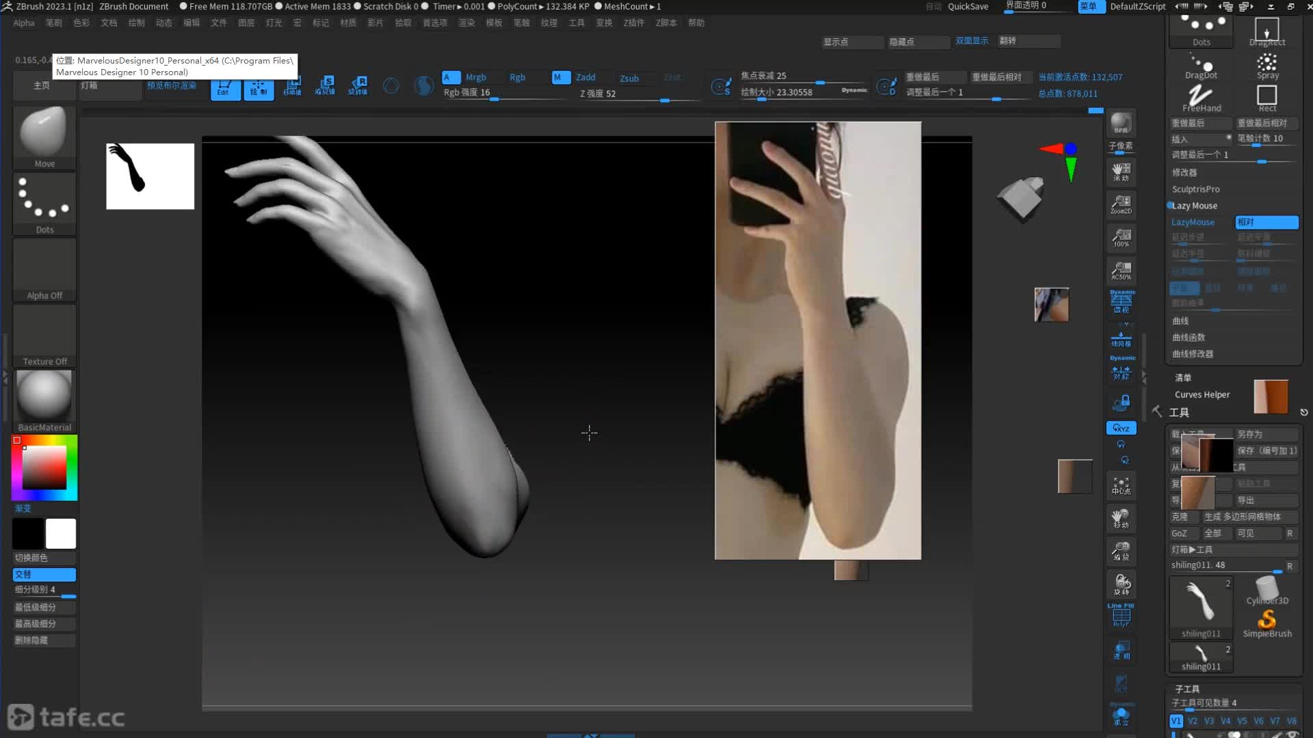The image size is (1313, 738).
Task: Collapse the 子工具 (SubTool) panel header
Action: (1187, 689)
